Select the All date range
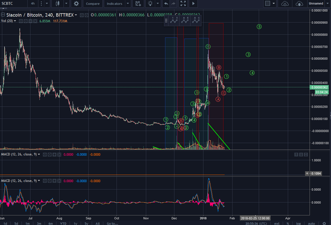 click(x=98, y=223)
